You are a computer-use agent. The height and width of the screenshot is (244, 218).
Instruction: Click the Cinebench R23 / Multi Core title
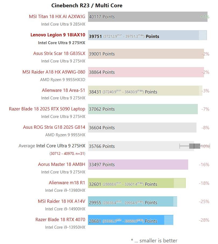(87, 5)
